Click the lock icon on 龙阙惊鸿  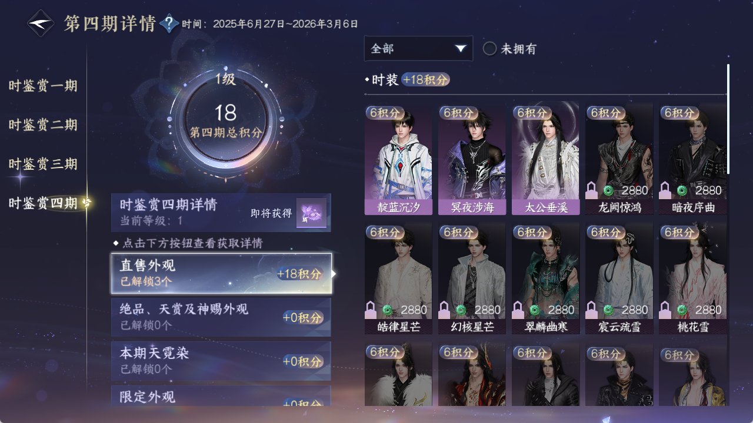592,190
